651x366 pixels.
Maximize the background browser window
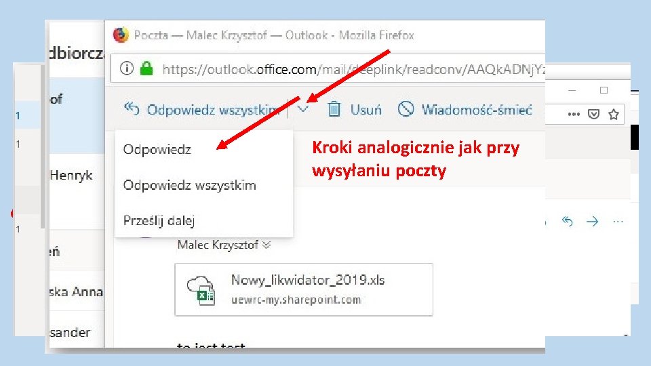[x=604, y=90]
